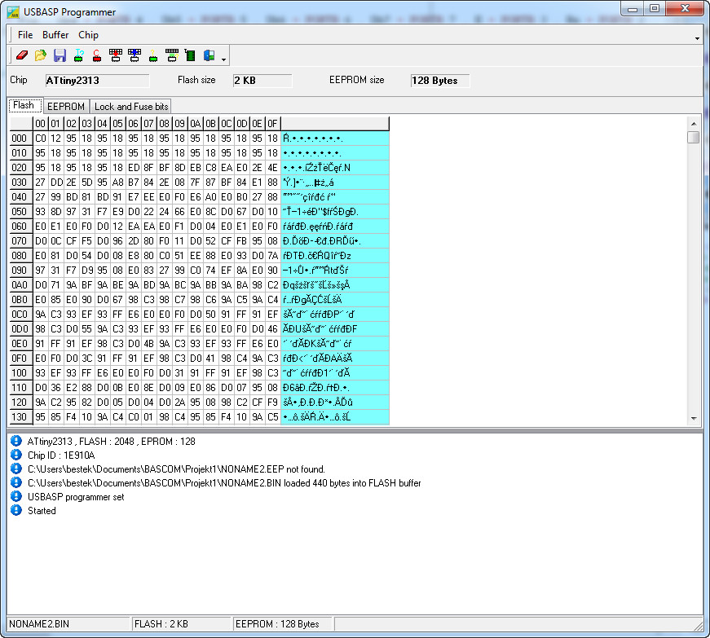Image resolution: width=710 pixels, height=638 pixels.
Task: Open toolbar overflow dropdown arrow
Action: click(x=223, y=59)
